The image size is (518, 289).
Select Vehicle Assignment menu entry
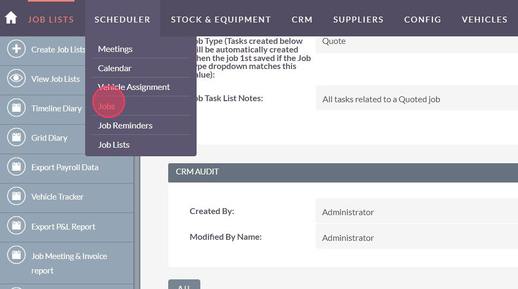click(x=134, y=87)
